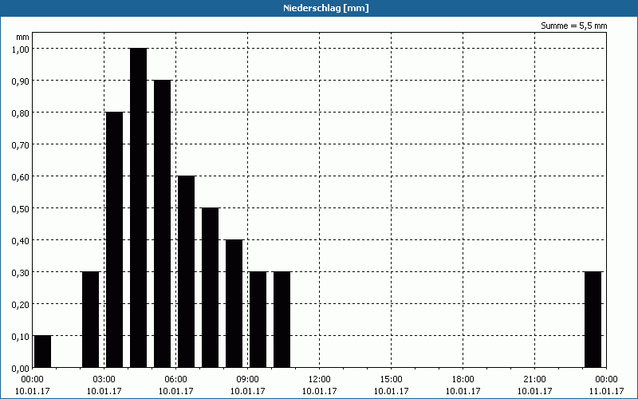Click the 0,90 y-axis label
This screenshot has height=399, width=638.
(x=21, y=81)
